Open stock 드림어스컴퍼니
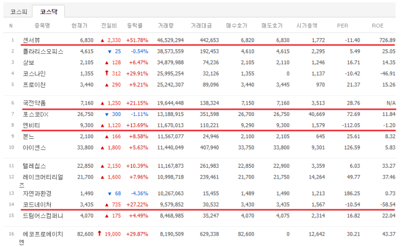The width and height of the screenshot is (401, 247). [43, 215]
